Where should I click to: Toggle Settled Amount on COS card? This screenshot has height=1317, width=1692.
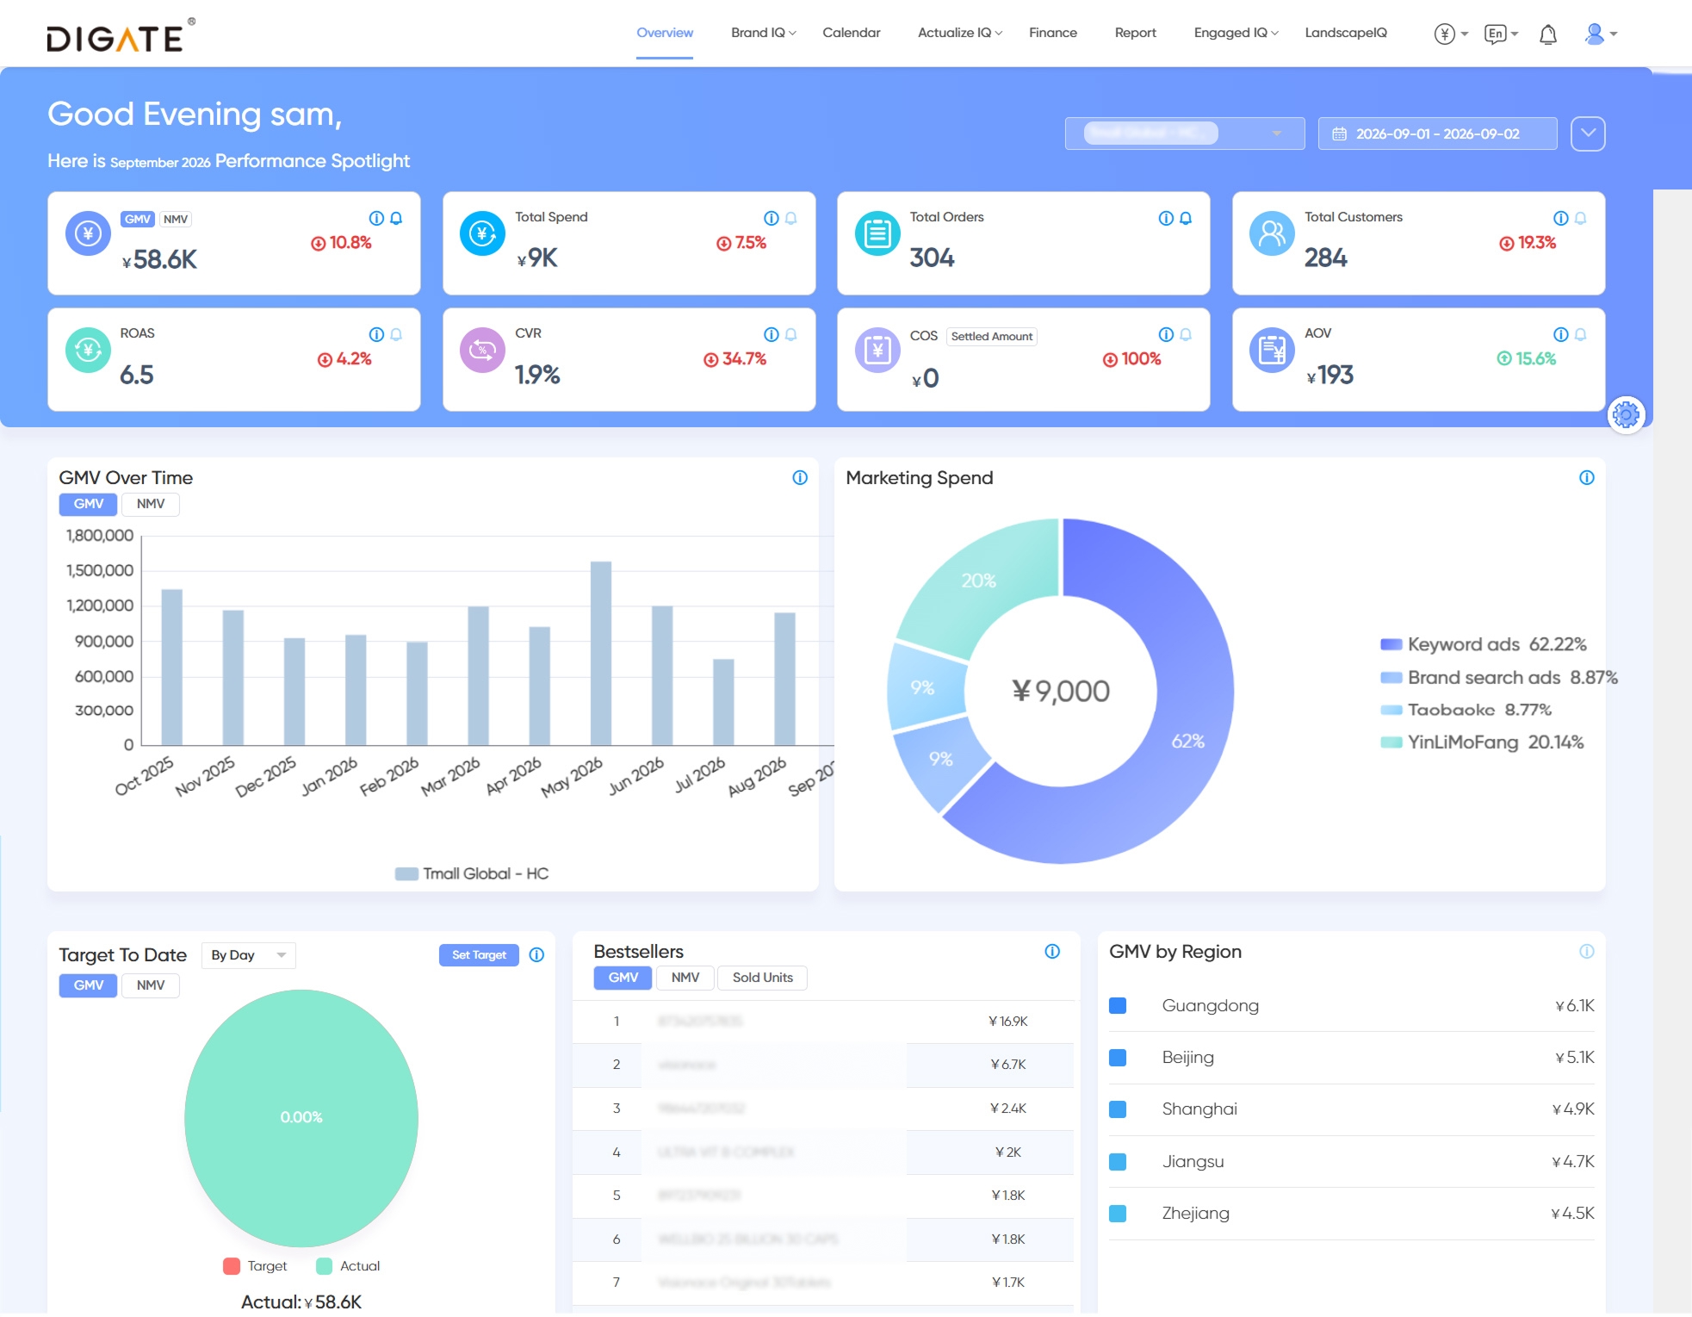point(992,336)
